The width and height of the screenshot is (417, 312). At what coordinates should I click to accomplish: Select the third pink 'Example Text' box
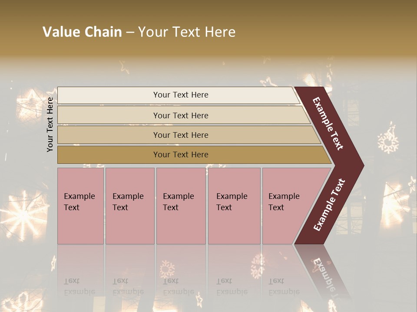point(181,206)
